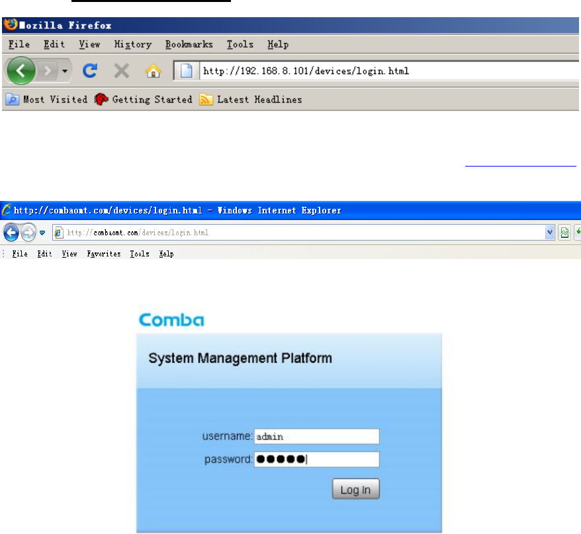Expand IE address bar dropdown arrow
Image resolution: width=581 pixels, height=534 pixels.
coord(549,233)
